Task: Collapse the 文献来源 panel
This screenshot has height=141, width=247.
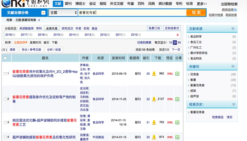Action: coord(233,29)
